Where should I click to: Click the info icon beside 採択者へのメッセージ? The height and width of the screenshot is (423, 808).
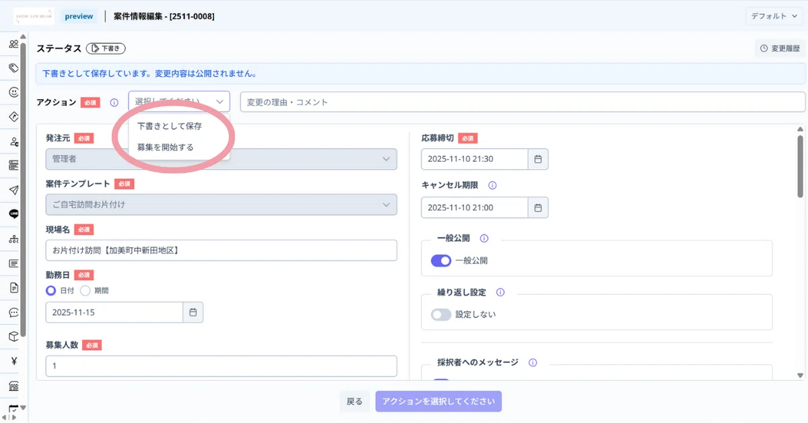(533, 362)
